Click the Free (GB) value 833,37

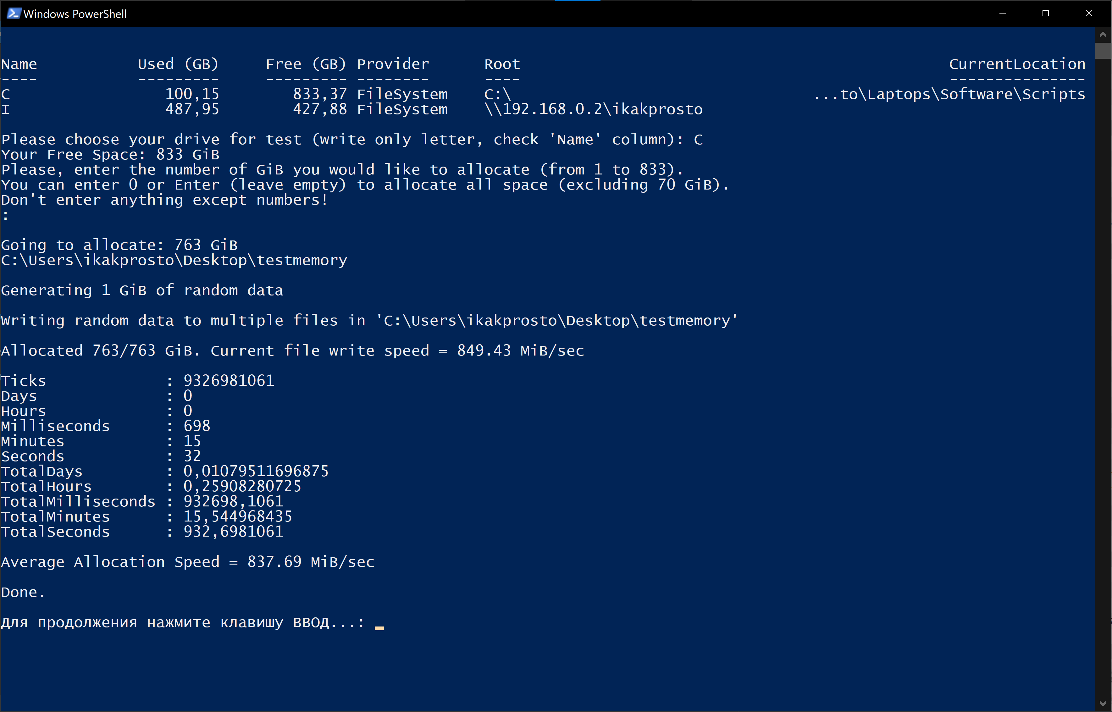(x=320, y=94)
